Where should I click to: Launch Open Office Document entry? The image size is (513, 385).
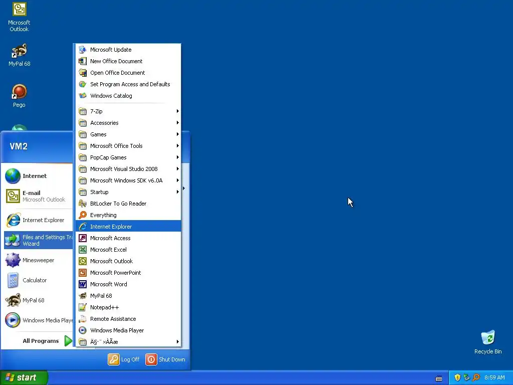click(128, 73)
